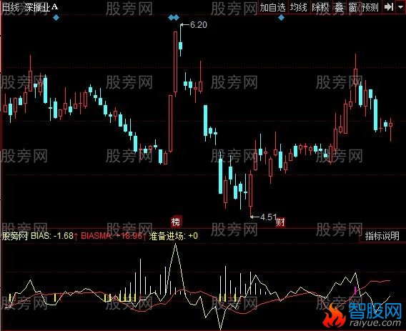
Task: Click the 4.51 low price label
Action: tap(269, 217)
